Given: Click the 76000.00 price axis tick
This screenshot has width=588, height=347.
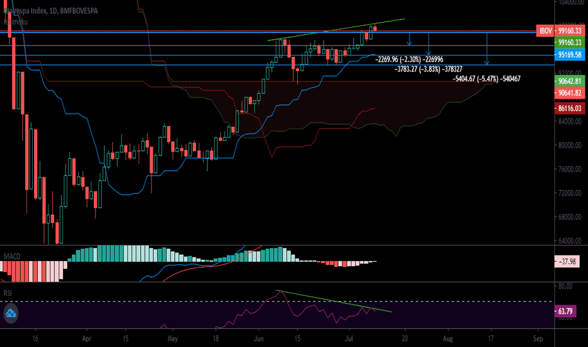Looking at the screenshot, I should pos(570,169).
